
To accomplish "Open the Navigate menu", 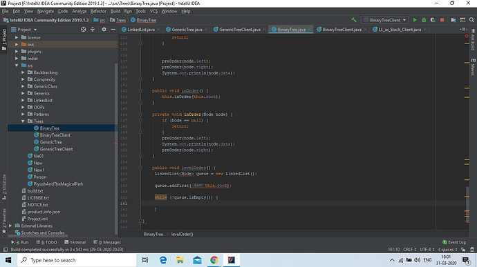I will (x=46, y=11).
